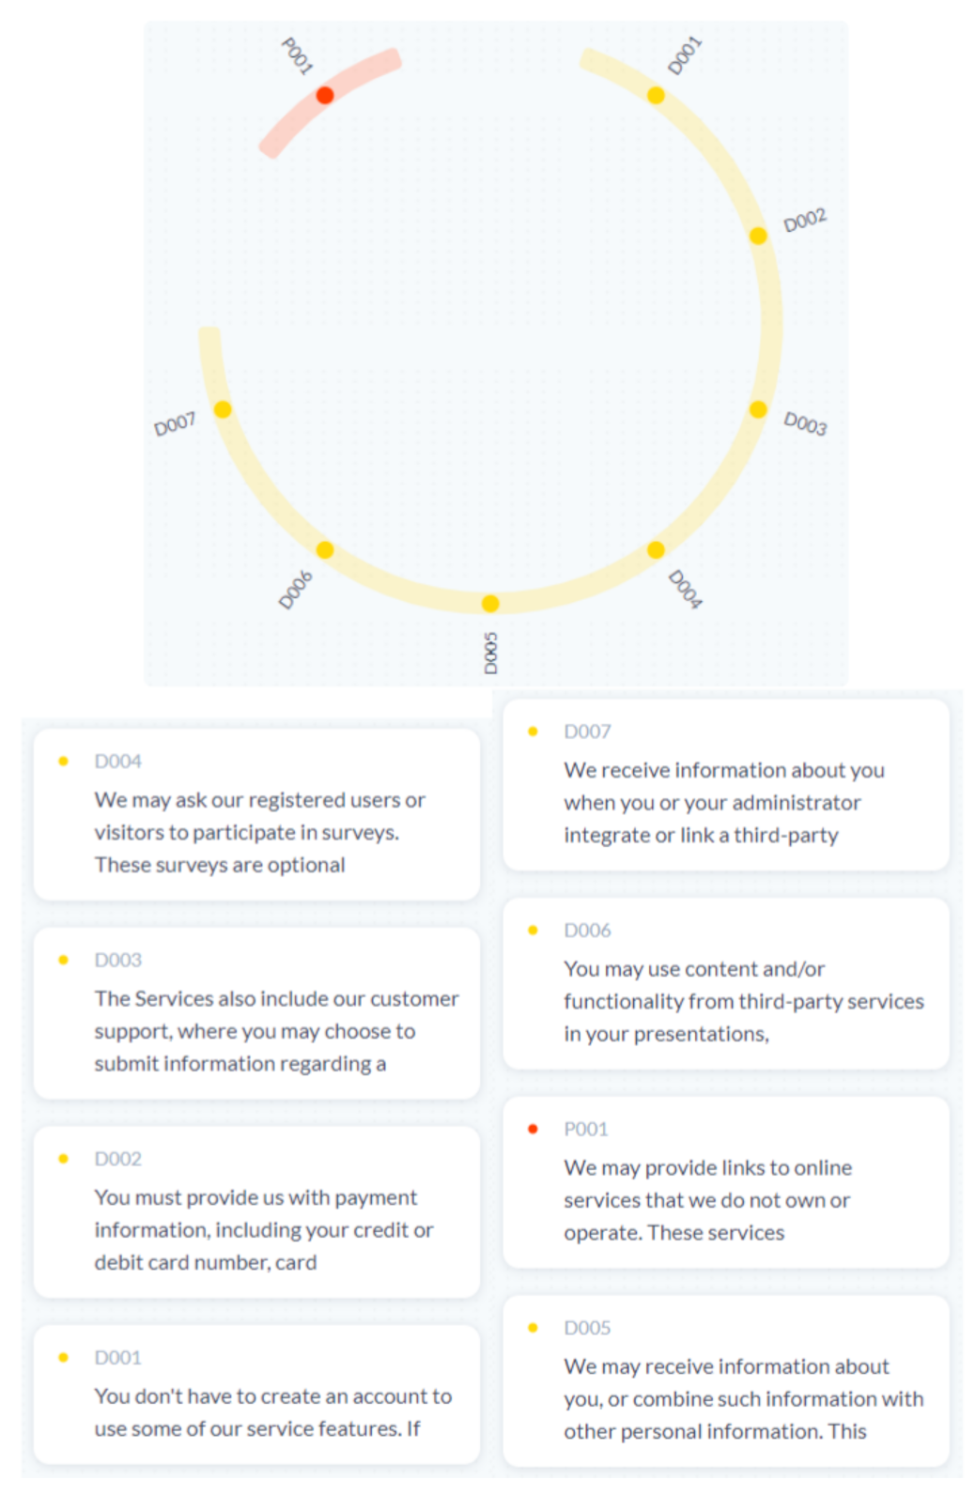The image size is (975, 1495).
Task: Click the rotated P001 label above the chart
Action: pyautogui.click(x=297, y=55)
